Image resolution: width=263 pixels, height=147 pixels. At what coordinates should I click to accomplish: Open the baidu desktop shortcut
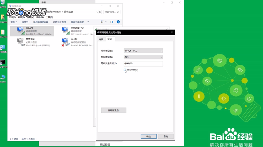(x=3, y=79)
